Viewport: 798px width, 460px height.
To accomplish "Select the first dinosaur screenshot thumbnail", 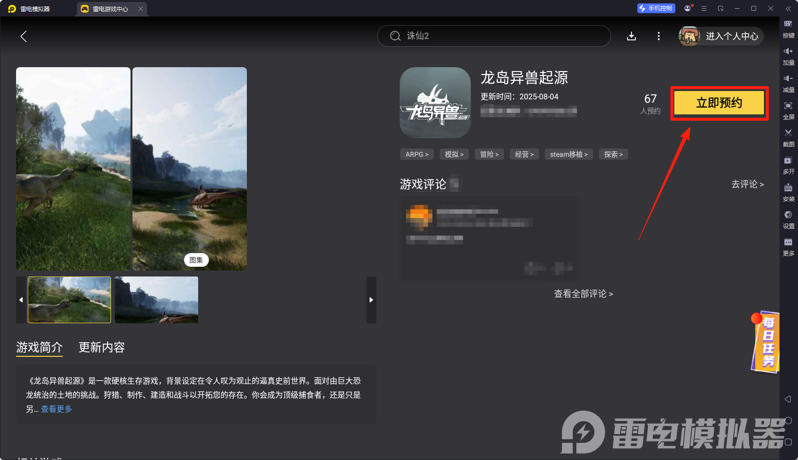I will click(69, 300).
